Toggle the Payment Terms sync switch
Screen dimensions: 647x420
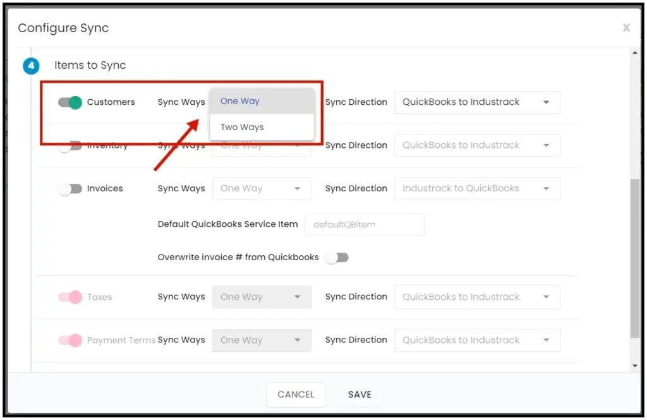70,340
